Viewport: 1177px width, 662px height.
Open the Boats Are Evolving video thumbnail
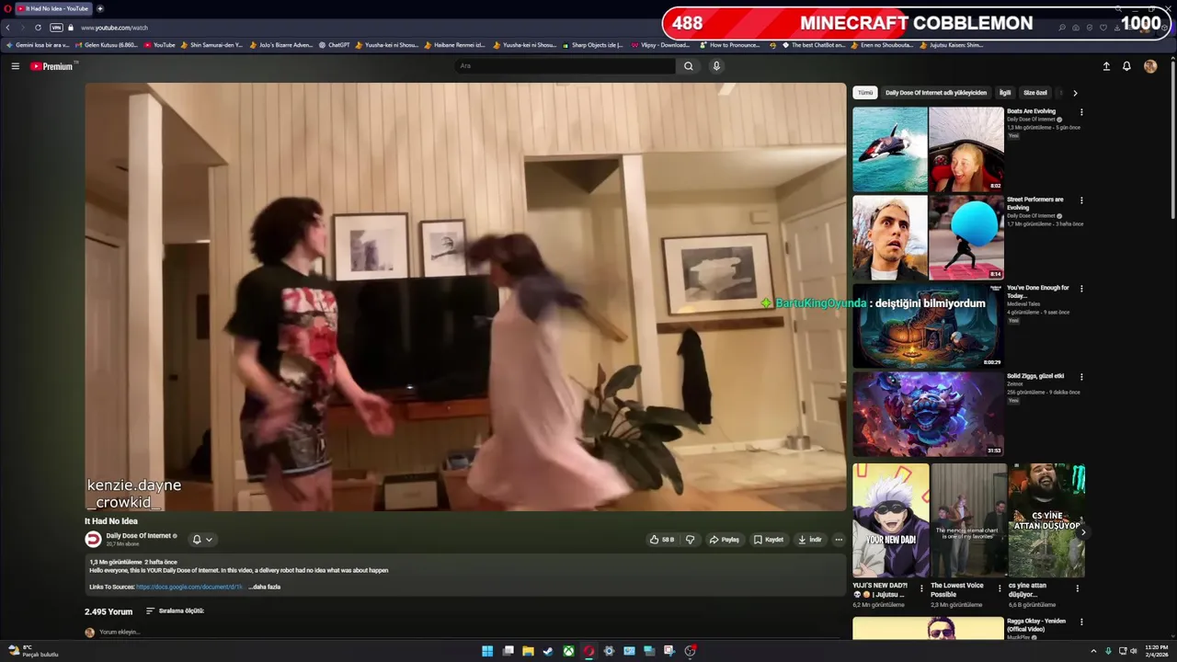pos(928,149)
